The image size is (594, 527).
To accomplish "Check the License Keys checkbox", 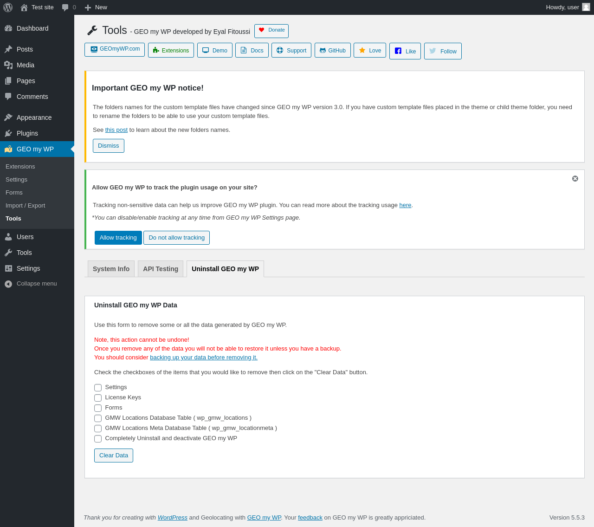I will [x=98, y=398].
